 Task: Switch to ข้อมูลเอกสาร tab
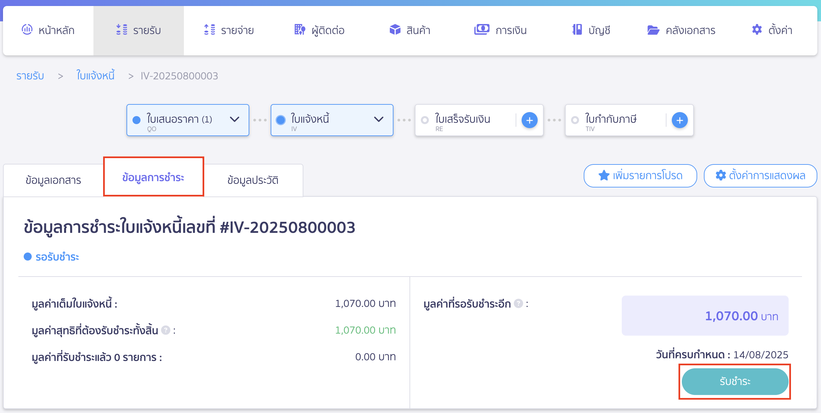[x=53, y=180]
